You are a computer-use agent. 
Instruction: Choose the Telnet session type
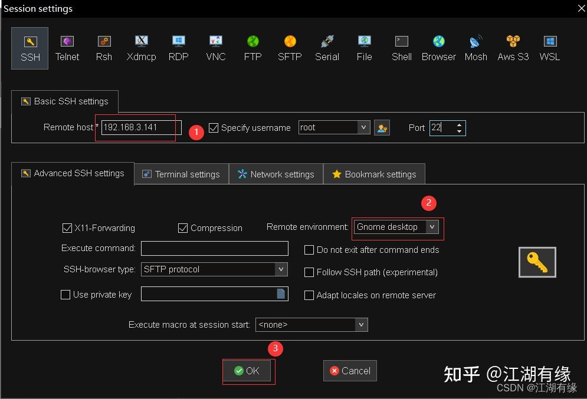click(x=67, y=48)
